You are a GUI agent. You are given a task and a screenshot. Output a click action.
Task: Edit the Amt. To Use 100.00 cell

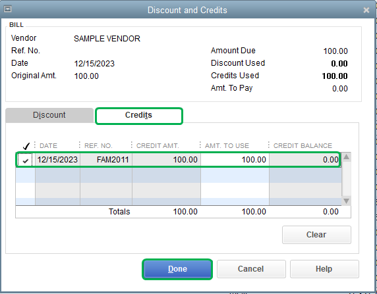(235, 160)
